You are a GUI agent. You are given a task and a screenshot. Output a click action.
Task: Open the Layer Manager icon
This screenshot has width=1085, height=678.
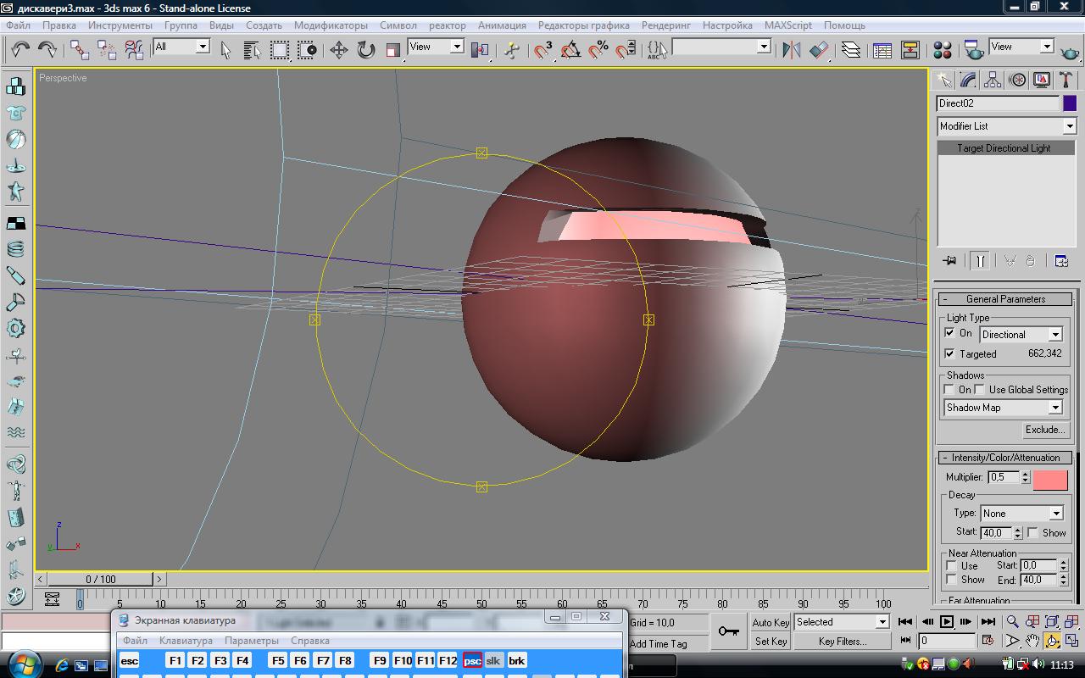(850, 50)
